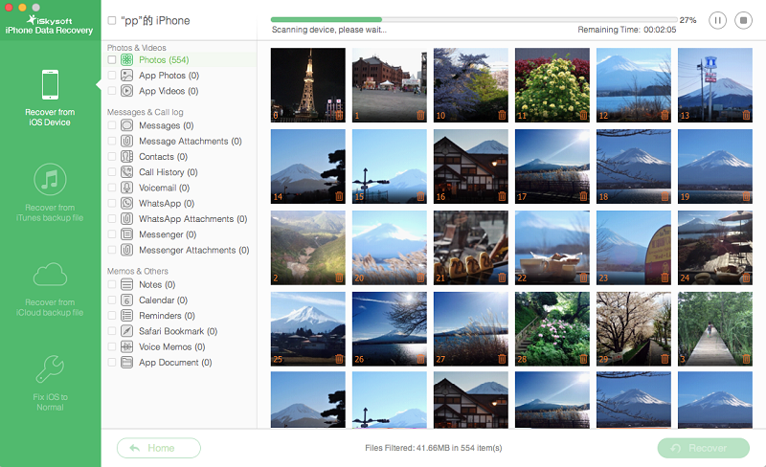Click the Call History phone icon
The width and height of the screenshot is (766, 467).
click(x=126, y=172)
